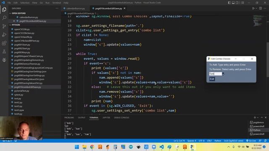The width and height of the screenshot is (269, 151).
Task: Open Customize Layout icon in title bar
Action: pos(243,3)
